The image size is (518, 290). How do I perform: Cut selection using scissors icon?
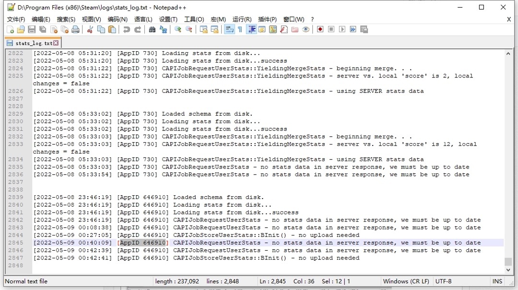click(x=90, y=30)
